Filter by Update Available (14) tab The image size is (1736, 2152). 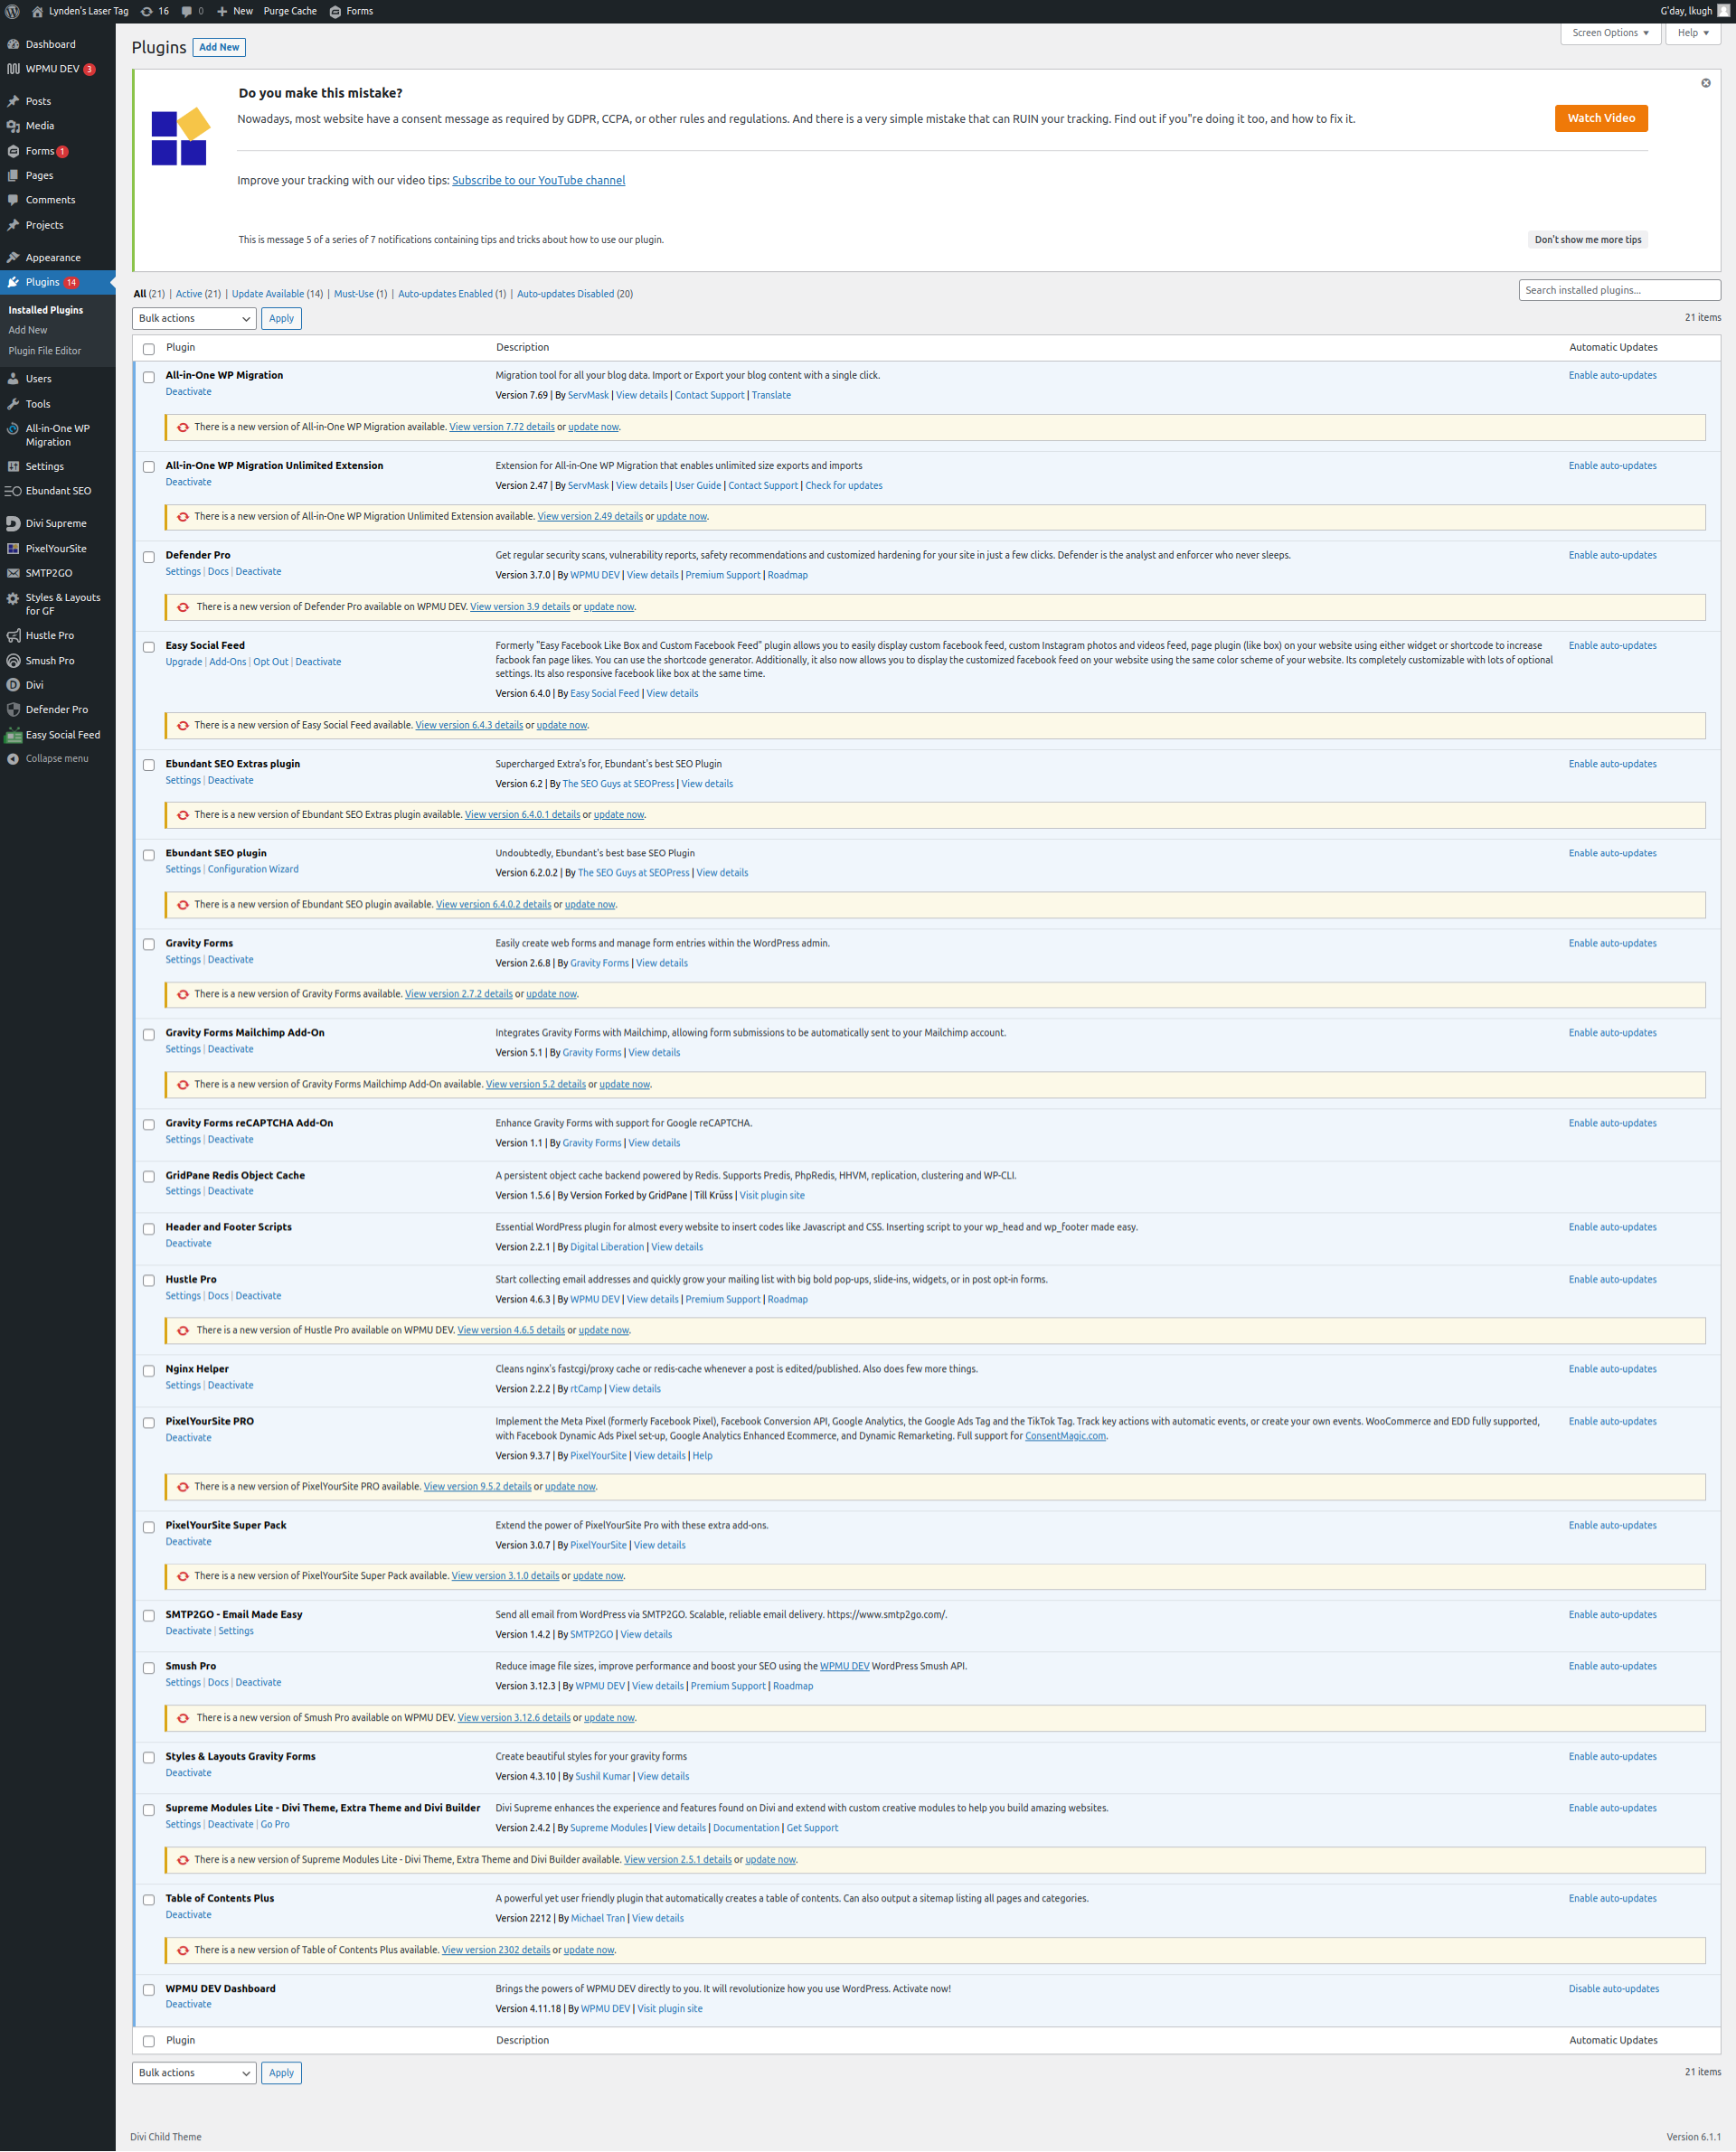pyautogui.click(x=277, y=294)
